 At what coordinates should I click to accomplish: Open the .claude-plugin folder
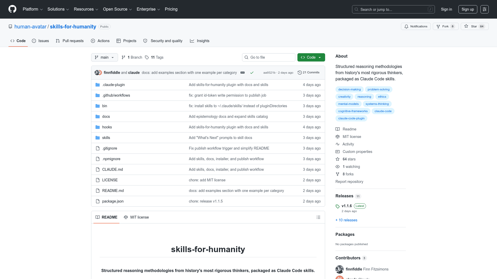(x=113, y=85)
